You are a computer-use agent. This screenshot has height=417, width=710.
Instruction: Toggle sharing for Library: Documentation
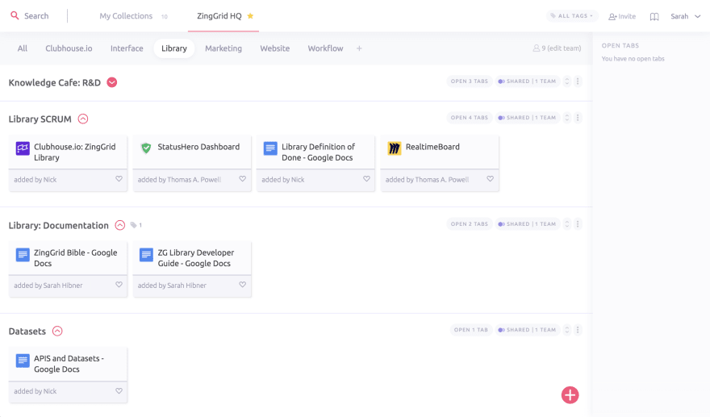point(527,224)
